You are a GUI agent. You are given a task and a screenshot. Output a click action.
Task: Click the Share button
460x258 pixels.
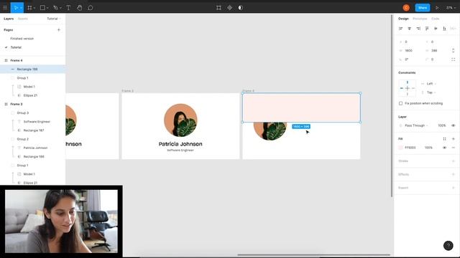pyautogui.click(x=423, y=8)
